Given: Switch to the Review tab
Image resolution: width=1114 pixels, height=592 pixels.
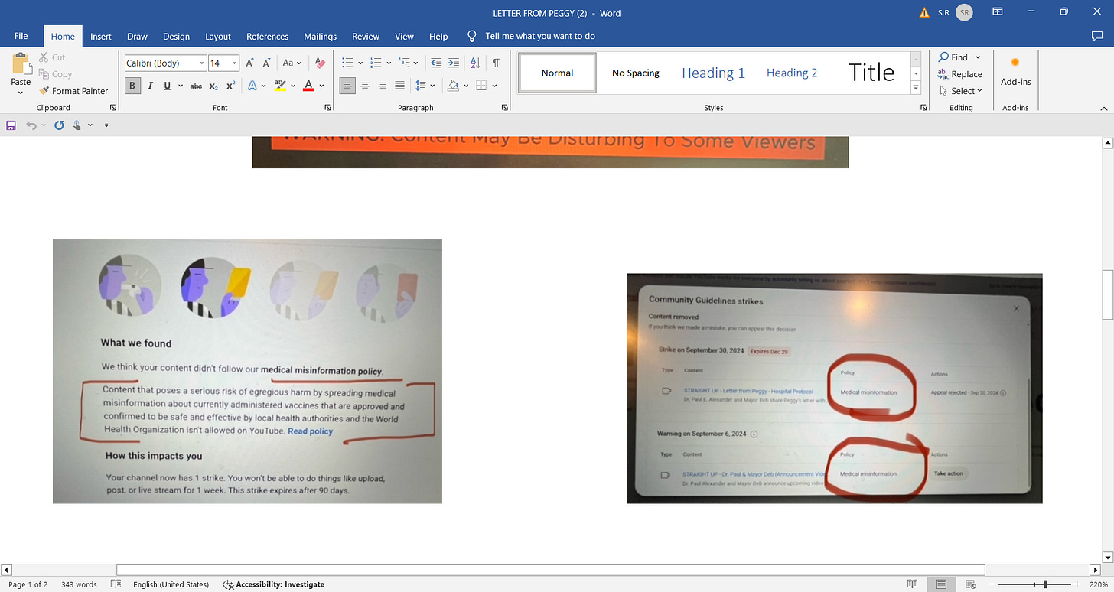Looking at the screenshot, I should coord(366,36).
